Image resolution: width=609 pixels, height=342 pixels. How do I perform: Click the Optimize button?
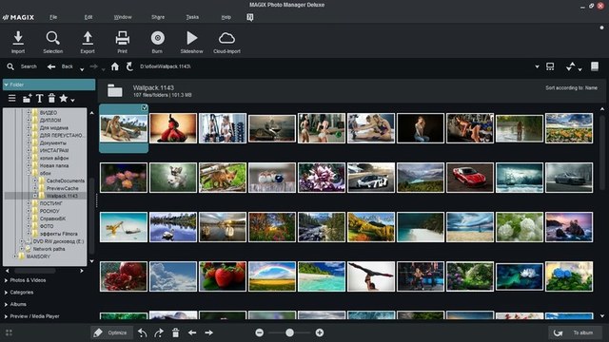(x=111, y=332)
